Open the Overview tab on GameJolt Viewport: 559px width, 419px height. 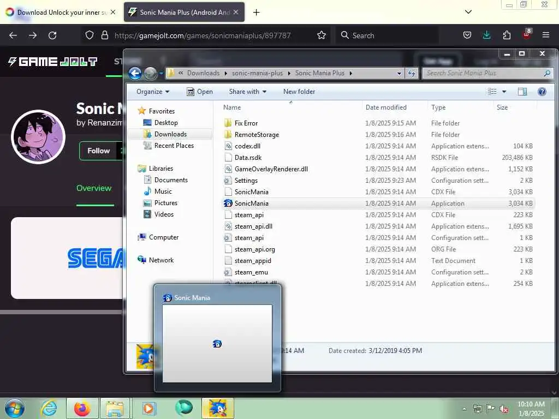(94, 188)
